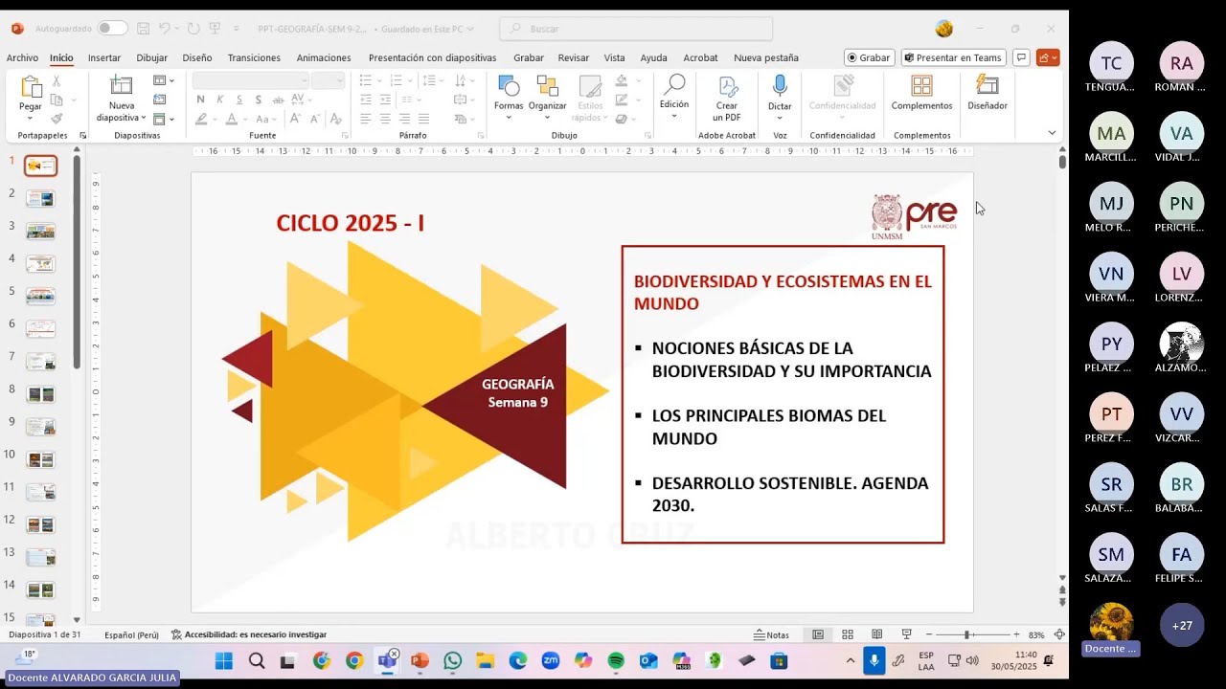Toggle the Autoguardado switch

click(111, 29)
